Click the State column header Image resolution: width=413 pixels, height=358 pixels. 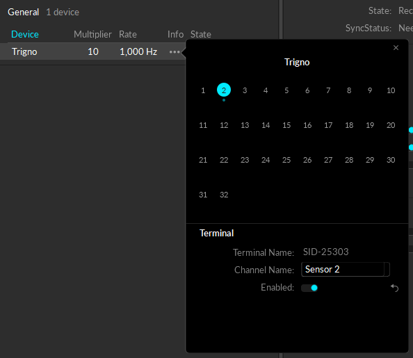coord(201,34)
